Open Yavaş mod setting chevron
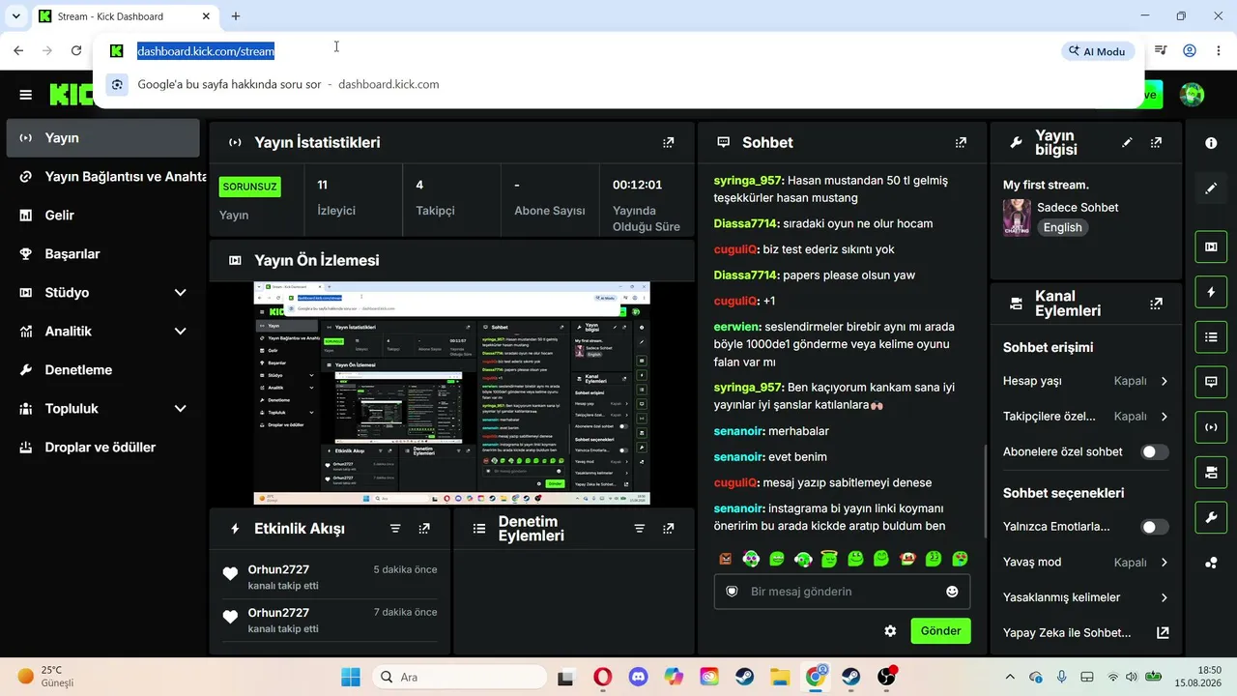 click(x=1164, y=562)
